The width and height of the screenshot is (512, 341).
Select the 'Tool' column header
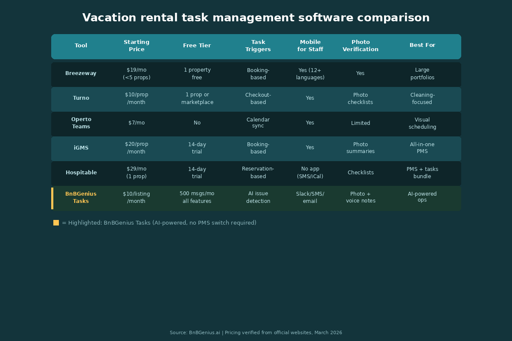point(81,46)
